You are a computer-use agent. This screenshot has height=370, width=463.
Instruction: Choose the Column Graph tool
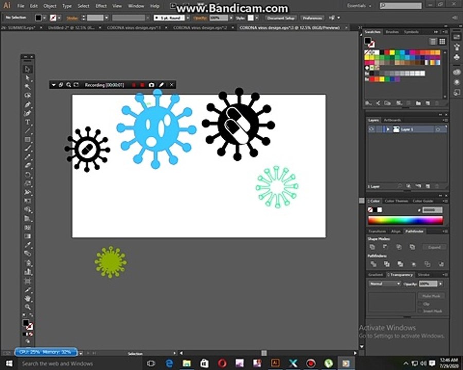pyautogui.click(x=27, y=272)
